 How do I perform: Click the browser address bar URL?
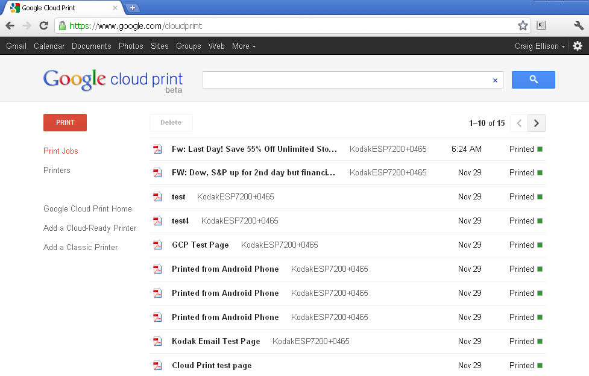[136, 25]
